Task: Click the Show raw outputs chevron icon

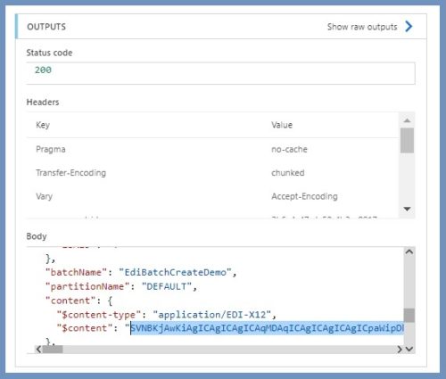Action: [x=409, y=27]
